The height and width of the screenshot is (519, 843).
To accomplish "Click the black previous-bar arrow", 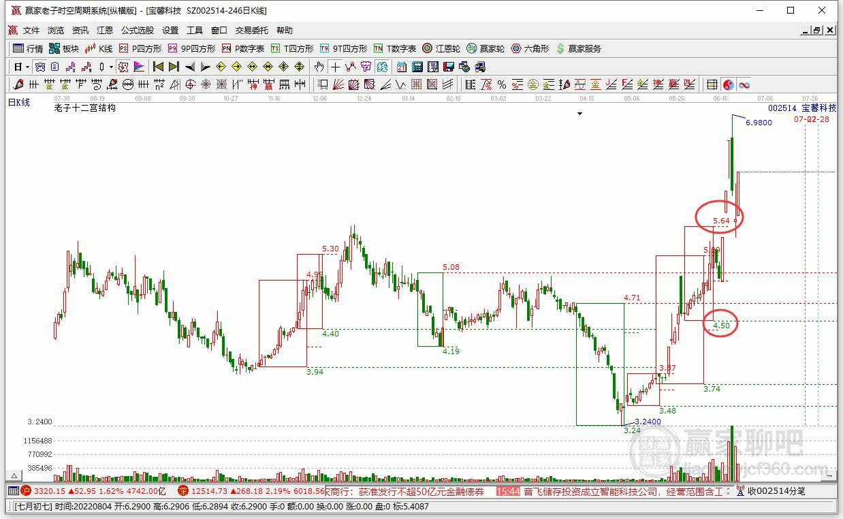I will coord(190,67).
